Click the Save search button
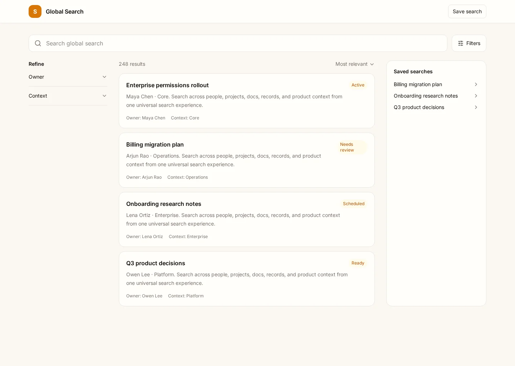The width and height of the screenshot is (515, 366). coord(467,11)
